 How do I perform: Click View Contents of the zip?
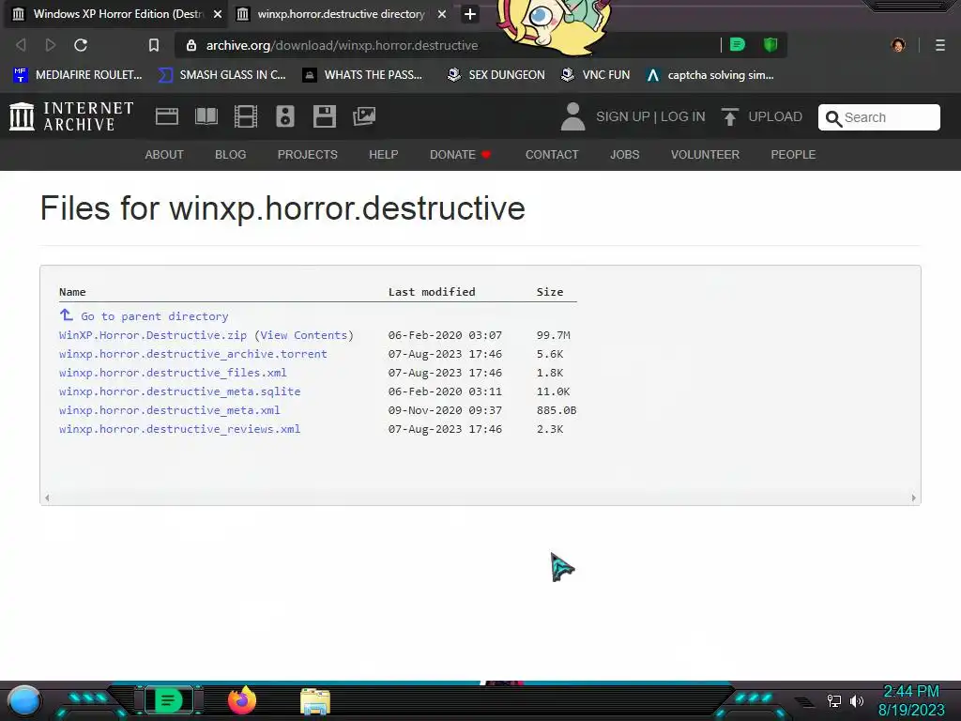pos(303,335)
